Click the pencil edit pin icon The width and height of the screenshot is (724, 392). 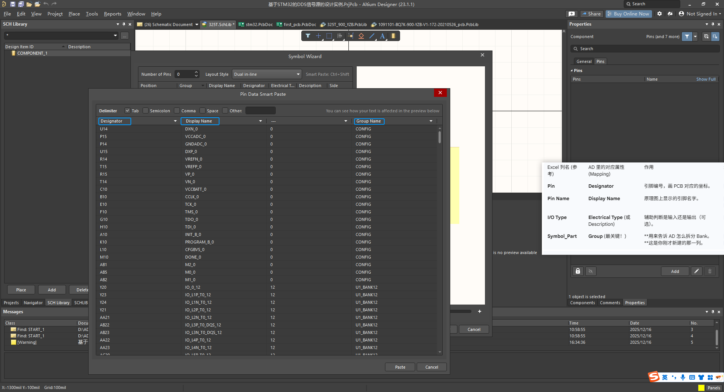[x=696, y=271]
